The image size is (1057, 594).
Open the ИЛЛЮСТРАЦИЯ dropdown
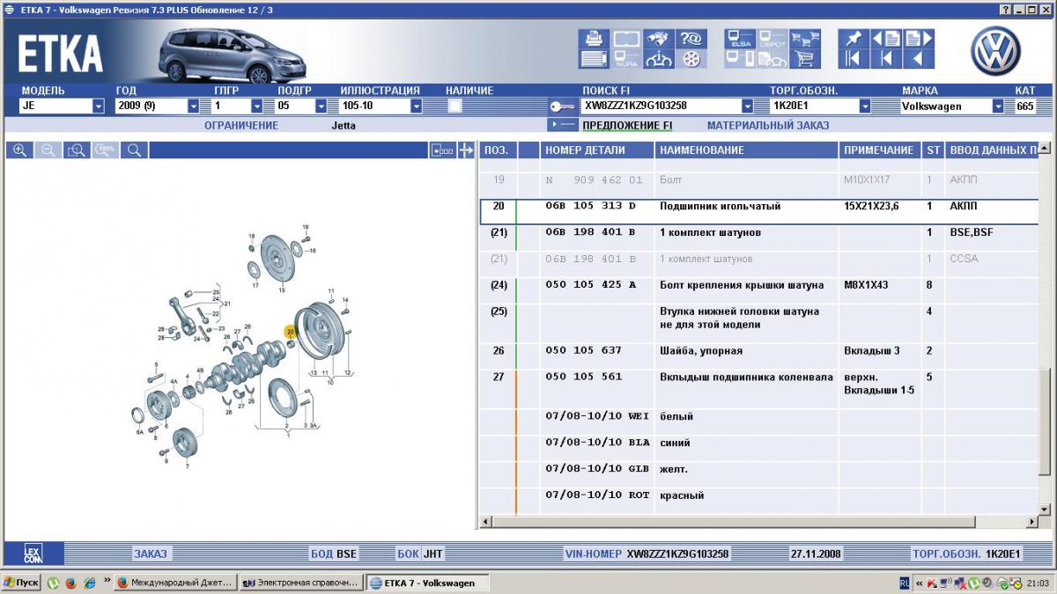click(416, 106)
